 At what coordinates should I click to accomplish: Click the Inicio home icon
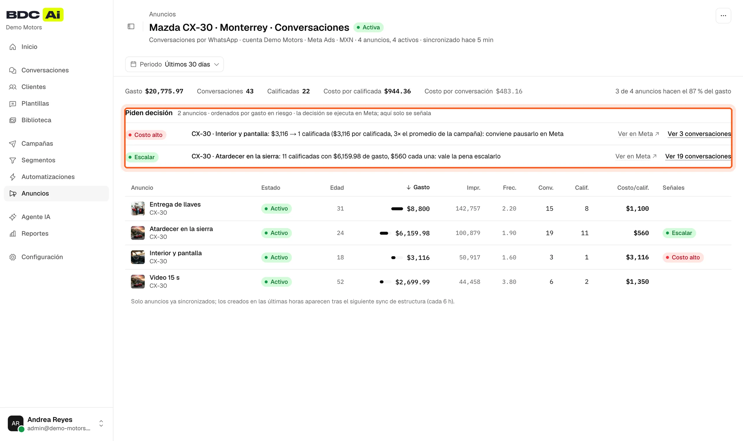tap(12, 47)
